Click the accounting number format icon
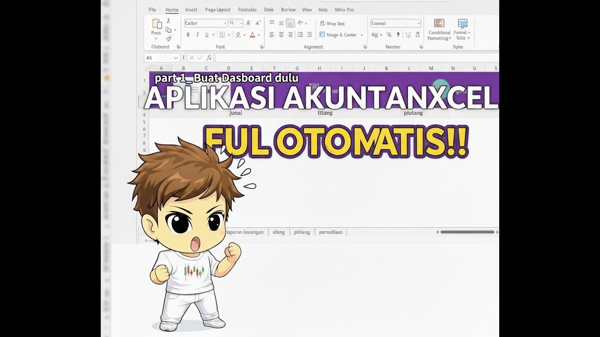 [375, 35]
